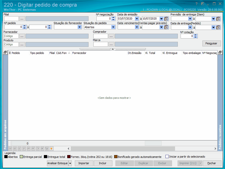225x169 pixels.
Task: Collapse the filter panel with the caret
Action: tap(113, 49)
